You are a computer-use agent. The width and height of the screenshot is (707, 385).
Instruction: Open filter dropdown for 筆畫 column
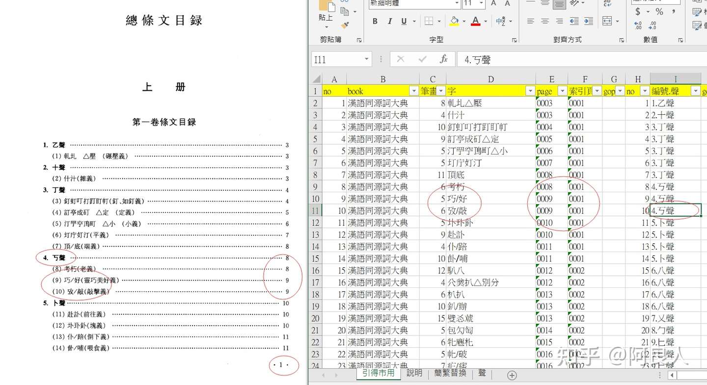coord(441,91)
